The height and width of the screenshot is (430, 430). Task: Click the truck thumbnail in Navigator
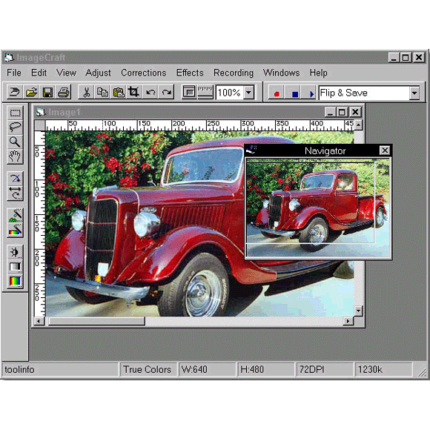(x=317, y=208)
